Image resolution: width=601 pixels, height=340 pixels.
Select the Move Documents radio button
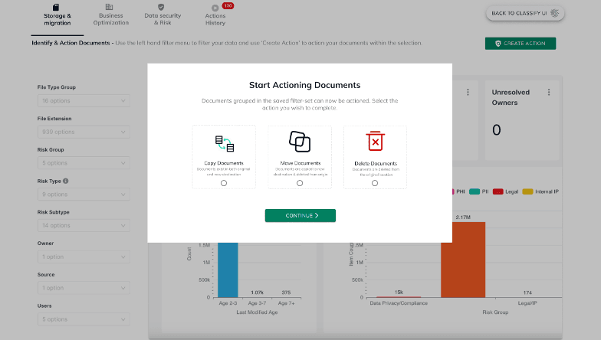299,183
